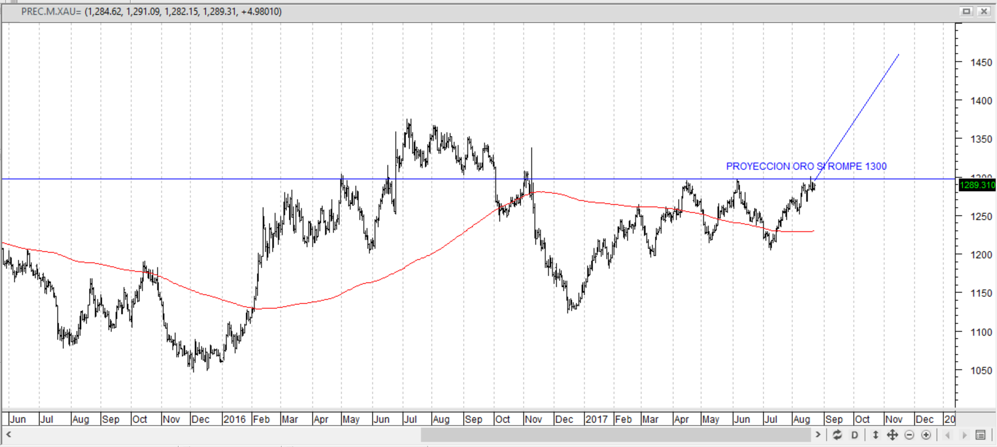Image resolution: width=997 pixels, height=447 pixels.
Task: Click the 1400 price axis label
Action: [982, 101]
